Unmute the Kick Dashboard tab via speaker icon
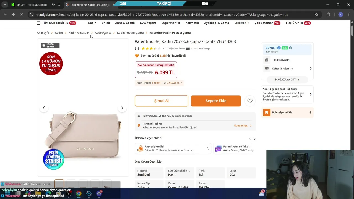Screen dimensions: 354x199 tap(53, 5)
